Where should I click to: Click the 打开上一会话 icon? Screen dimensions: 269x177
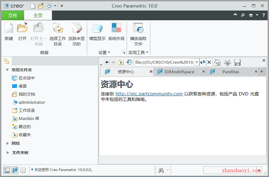point(39,34)
